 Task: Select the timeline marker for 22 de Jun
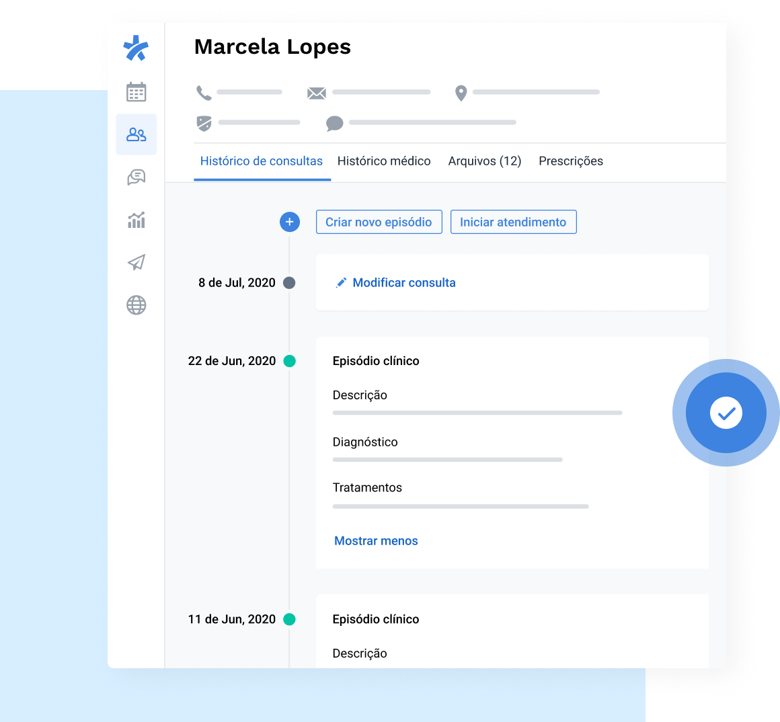[290, 361]
